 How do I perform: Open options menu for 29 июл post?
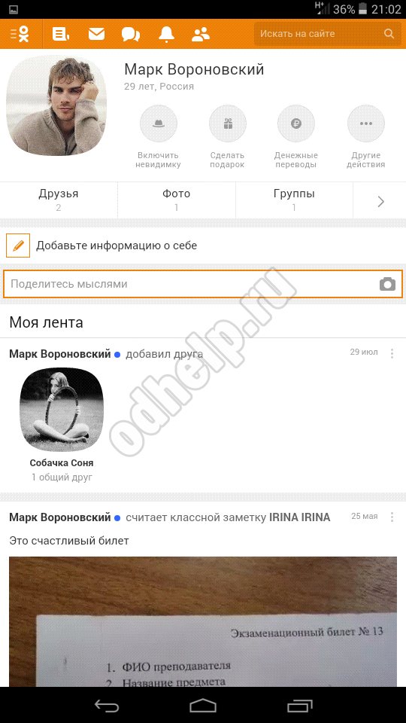[392, 353]
